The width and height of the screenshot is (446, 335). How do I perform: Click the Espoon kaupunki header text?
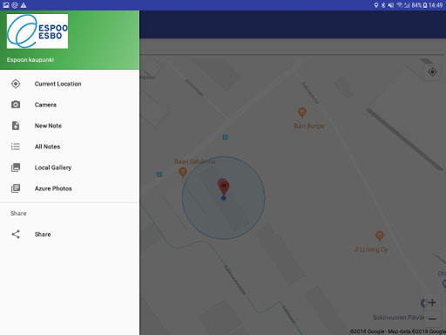click(30, 60)
